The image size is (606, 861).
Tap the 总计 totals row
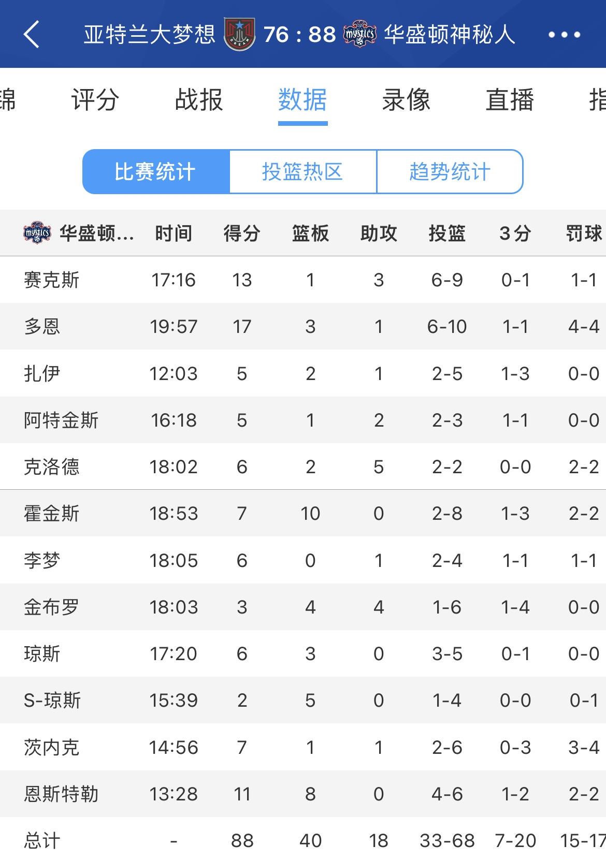click(x=42, y=840)
